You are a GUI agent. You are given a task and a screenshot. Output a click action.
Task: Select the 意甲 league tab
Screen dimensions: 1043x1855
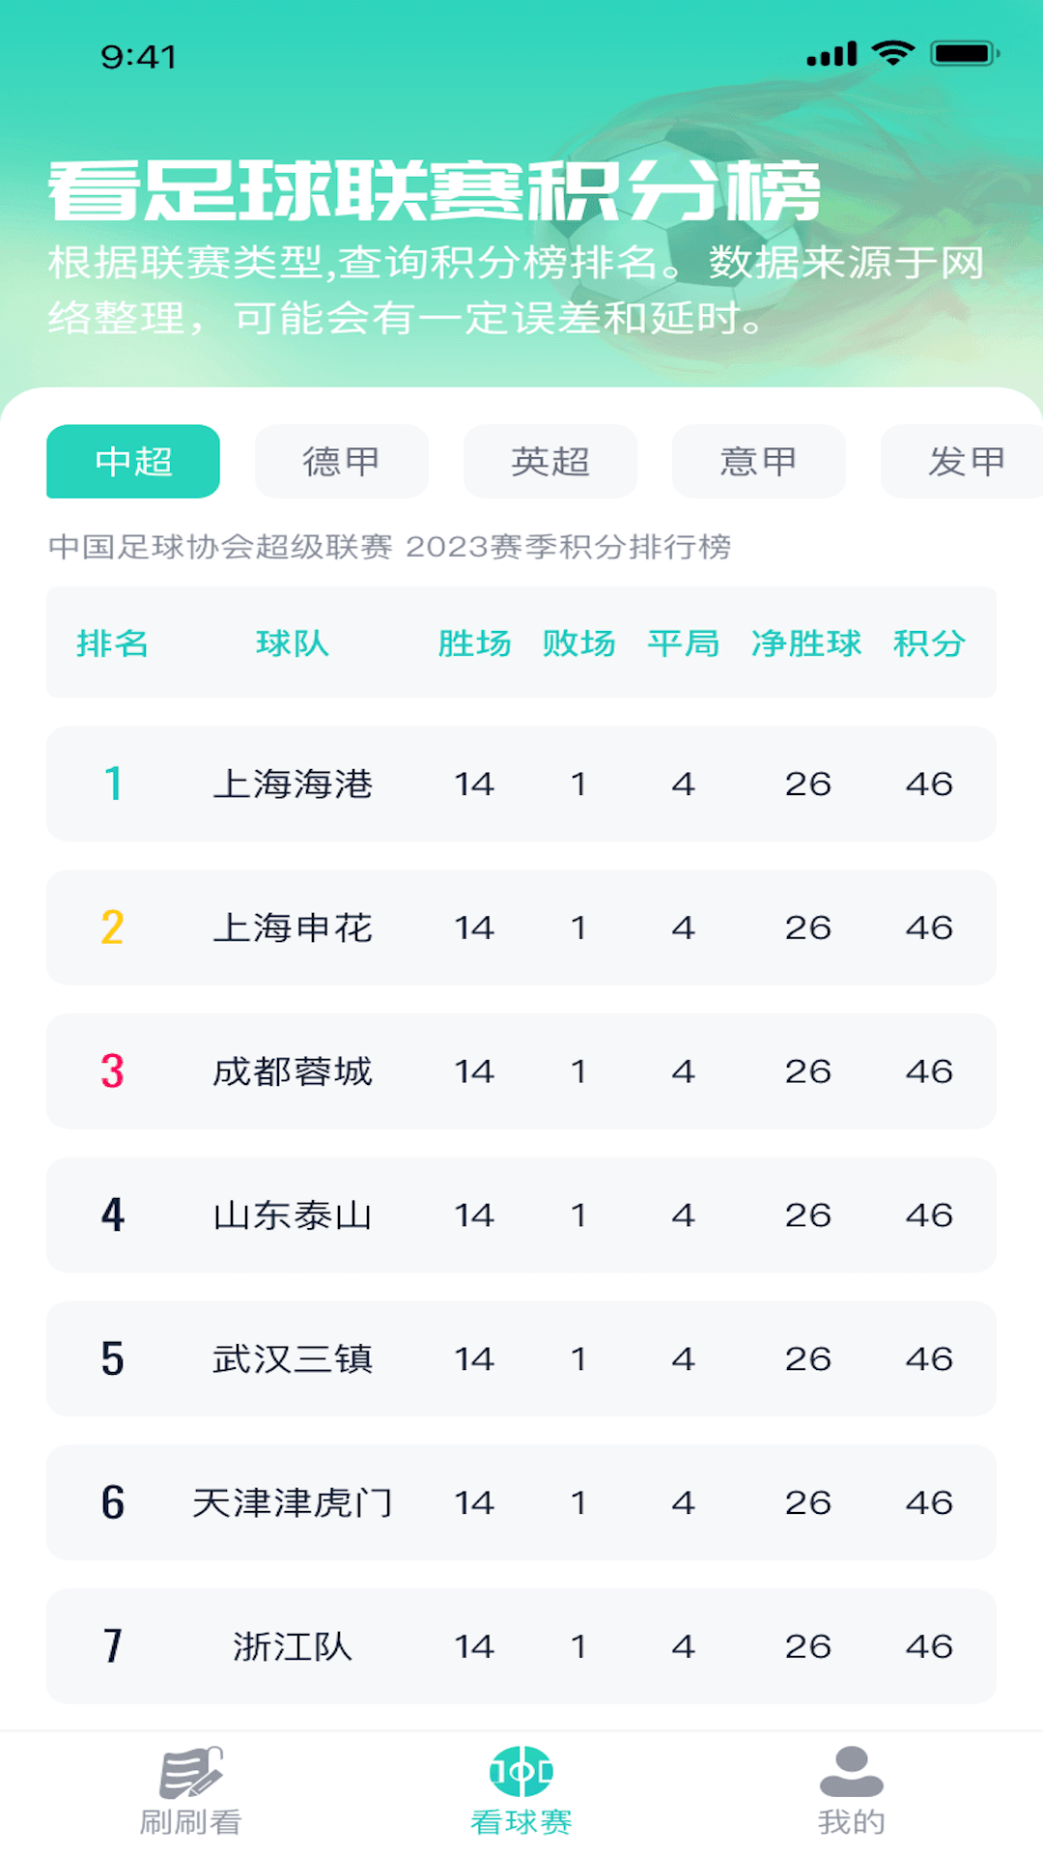click(x=759, y=462)
